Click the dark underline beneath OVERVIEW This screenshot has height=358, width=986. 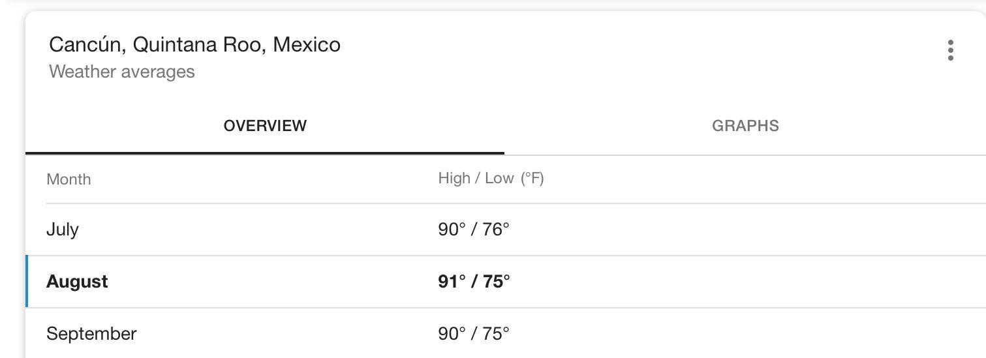[265, 153]
